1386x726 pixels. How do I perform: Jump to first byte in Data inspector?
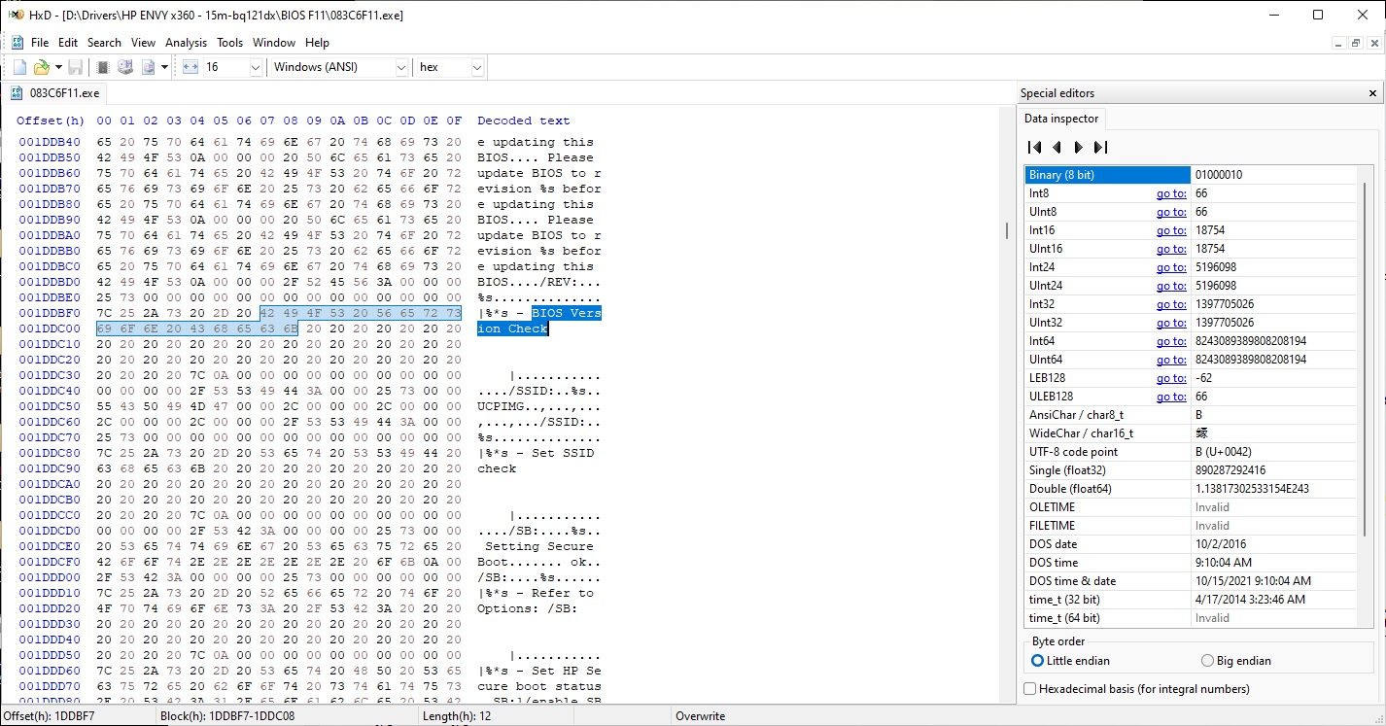pos(1034,148)
